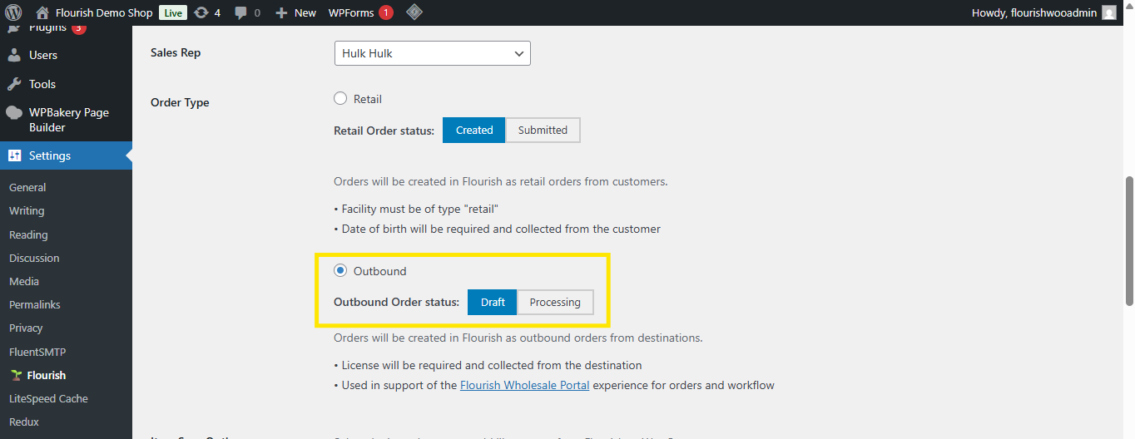This screenshot has height=439, width=1135.
Task: Open FluentSMTP settings
Action: pyautogui.click(x=37, y=352)
